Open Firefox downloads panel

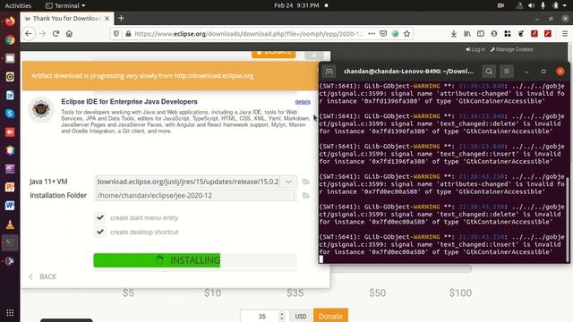[x=454, y=34]
